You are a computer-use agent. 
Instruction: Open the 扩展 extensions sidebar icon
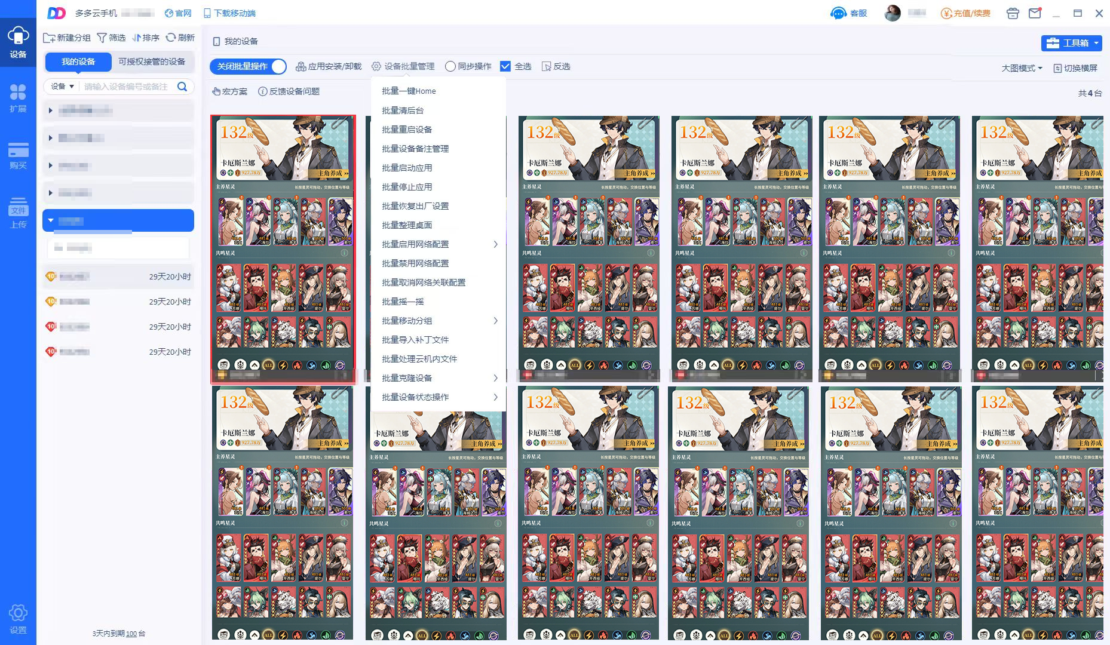[18, 99]
